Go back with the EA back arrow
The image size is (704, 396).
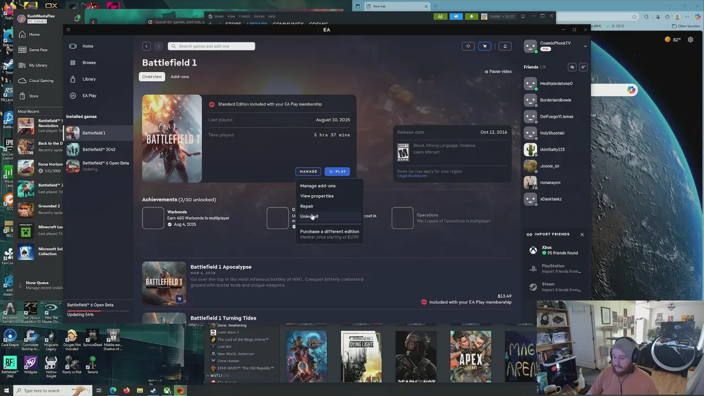click(146, 46)
